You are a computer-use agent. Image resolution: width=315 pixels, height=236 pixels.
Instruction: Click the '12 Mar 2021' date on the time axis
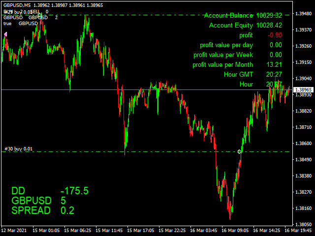(14, 231)
